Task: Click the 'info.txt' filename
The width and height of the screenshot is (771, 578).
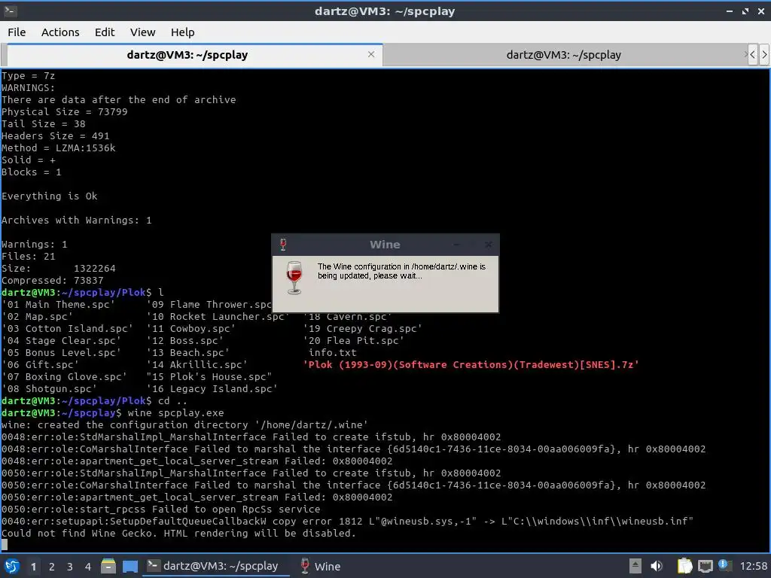Action: (332, 352)
